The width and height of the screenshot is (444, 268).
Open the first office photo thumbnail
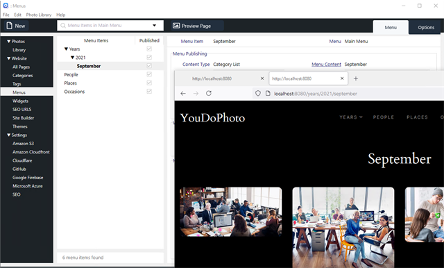231,212
